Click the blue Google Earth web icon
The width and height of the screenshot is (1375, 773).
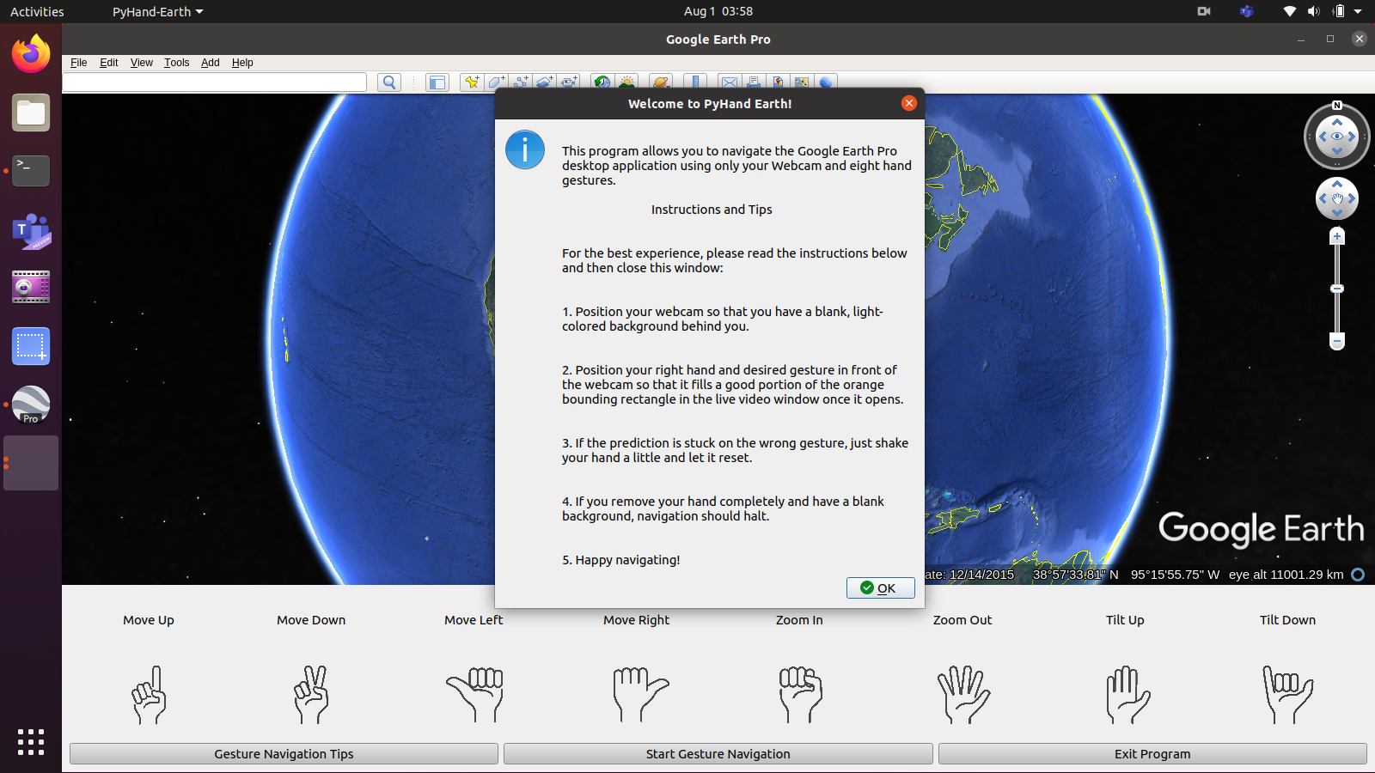pos(826,82)
